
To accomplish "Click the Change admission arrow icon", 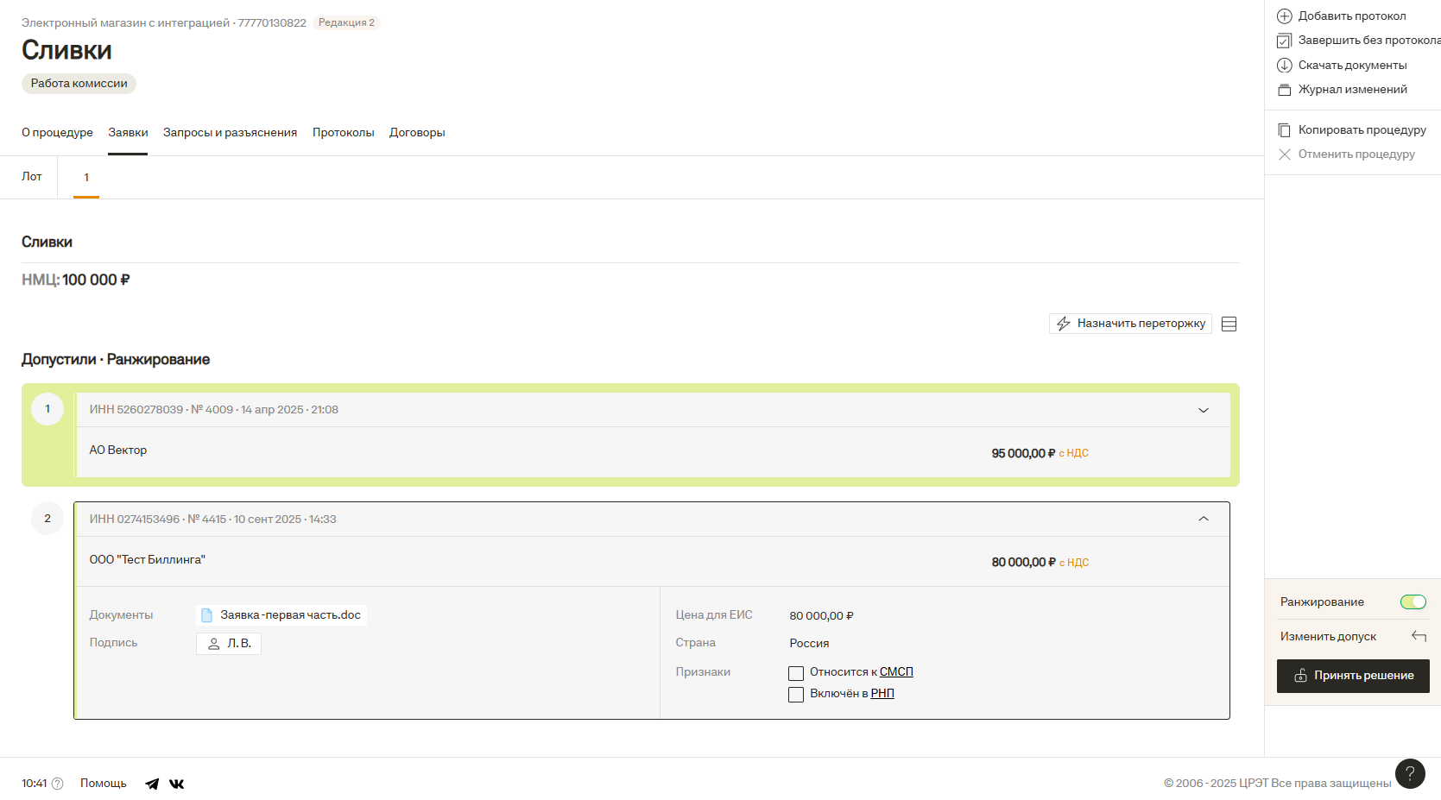I will (x=1418, y=637).
